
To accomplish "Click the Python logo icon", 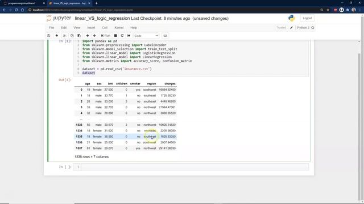I will pos(292,18).
